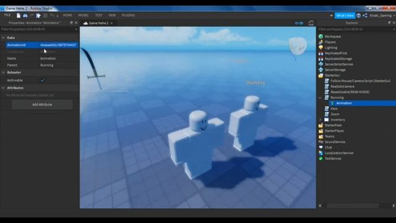Expand the Inventory tree node

pos(321,120)
